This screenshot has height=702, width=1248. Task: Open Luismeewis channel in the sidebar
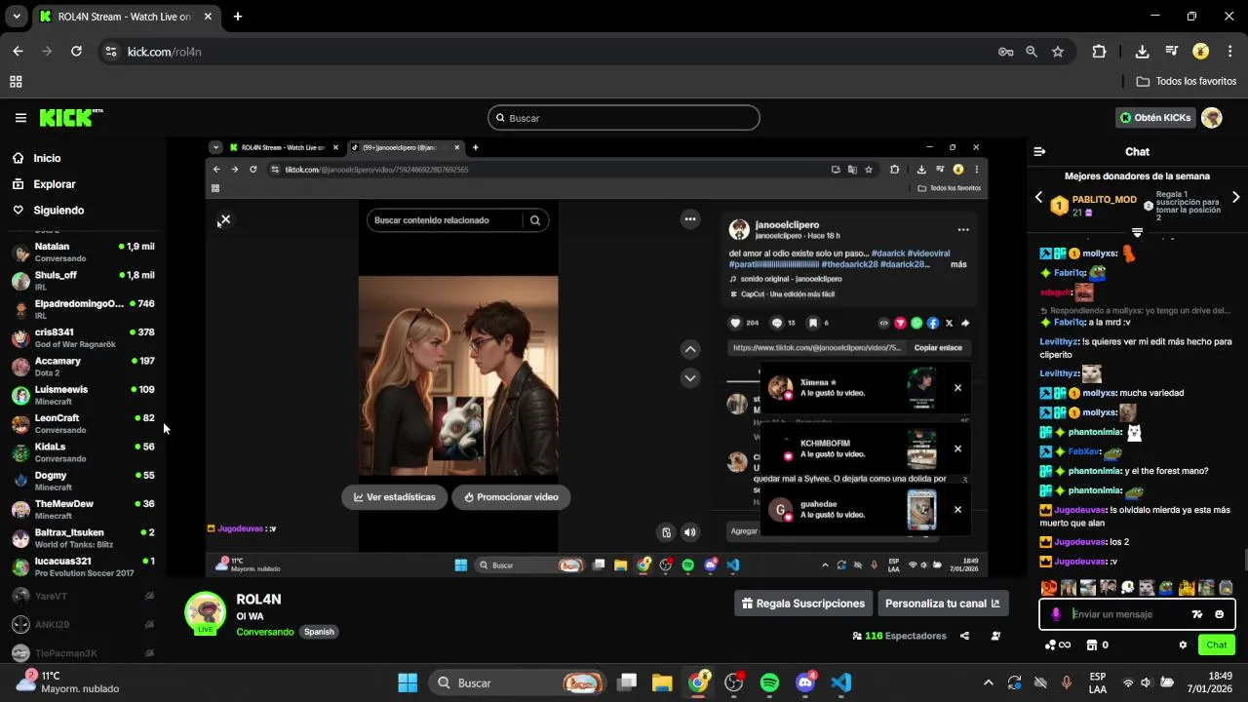(84, 395)
